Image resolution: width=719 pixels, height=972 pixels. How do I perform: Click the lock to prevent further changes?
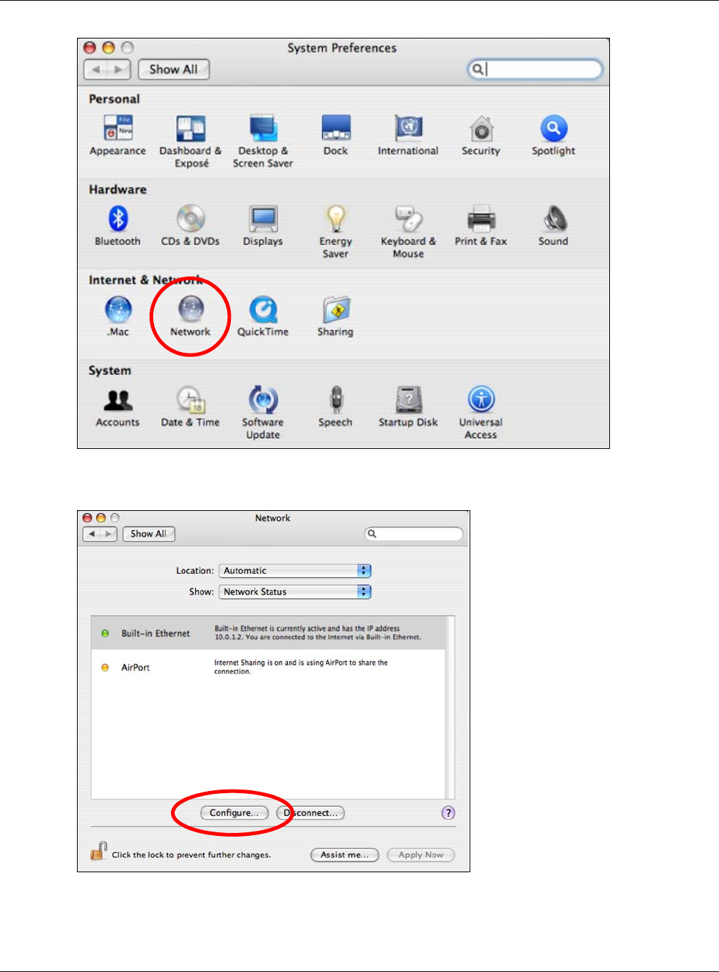point(98,851)
